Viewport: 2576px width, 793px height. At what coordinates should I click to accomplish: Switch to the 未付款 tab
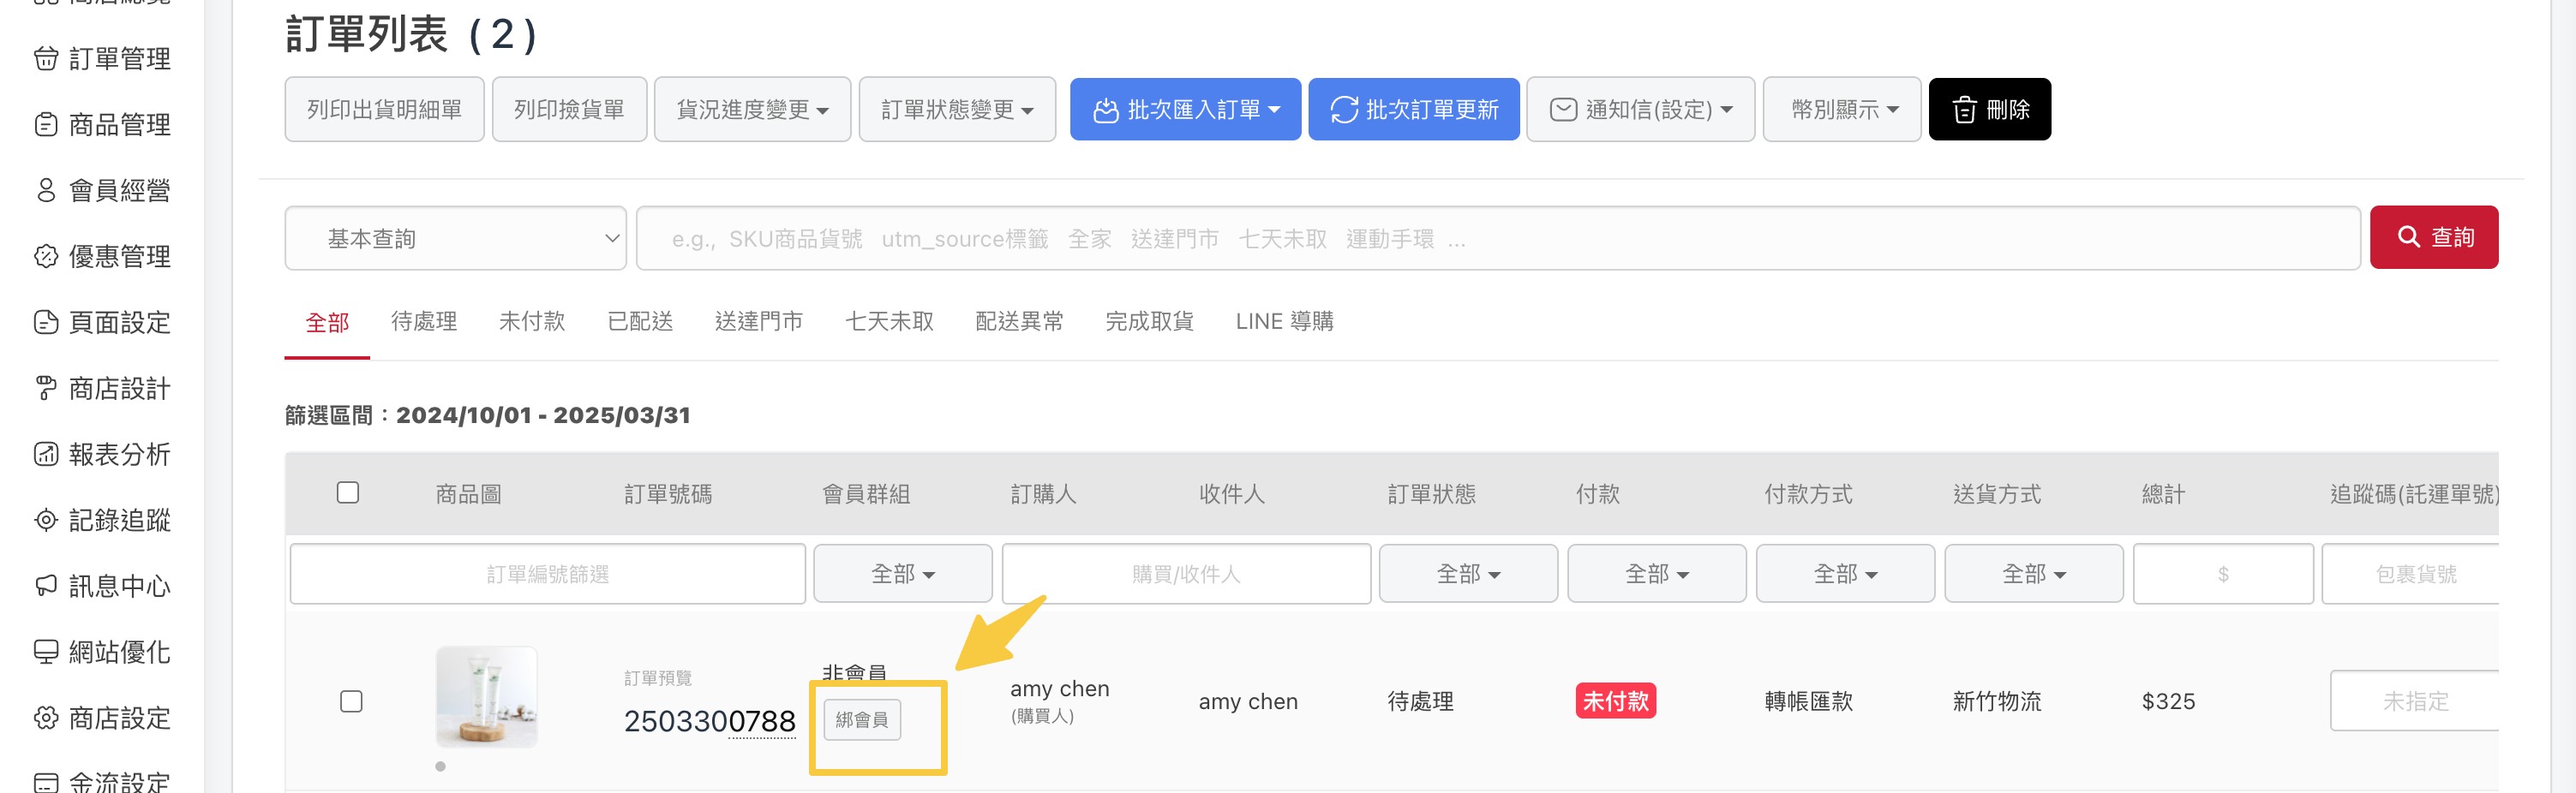532,322
